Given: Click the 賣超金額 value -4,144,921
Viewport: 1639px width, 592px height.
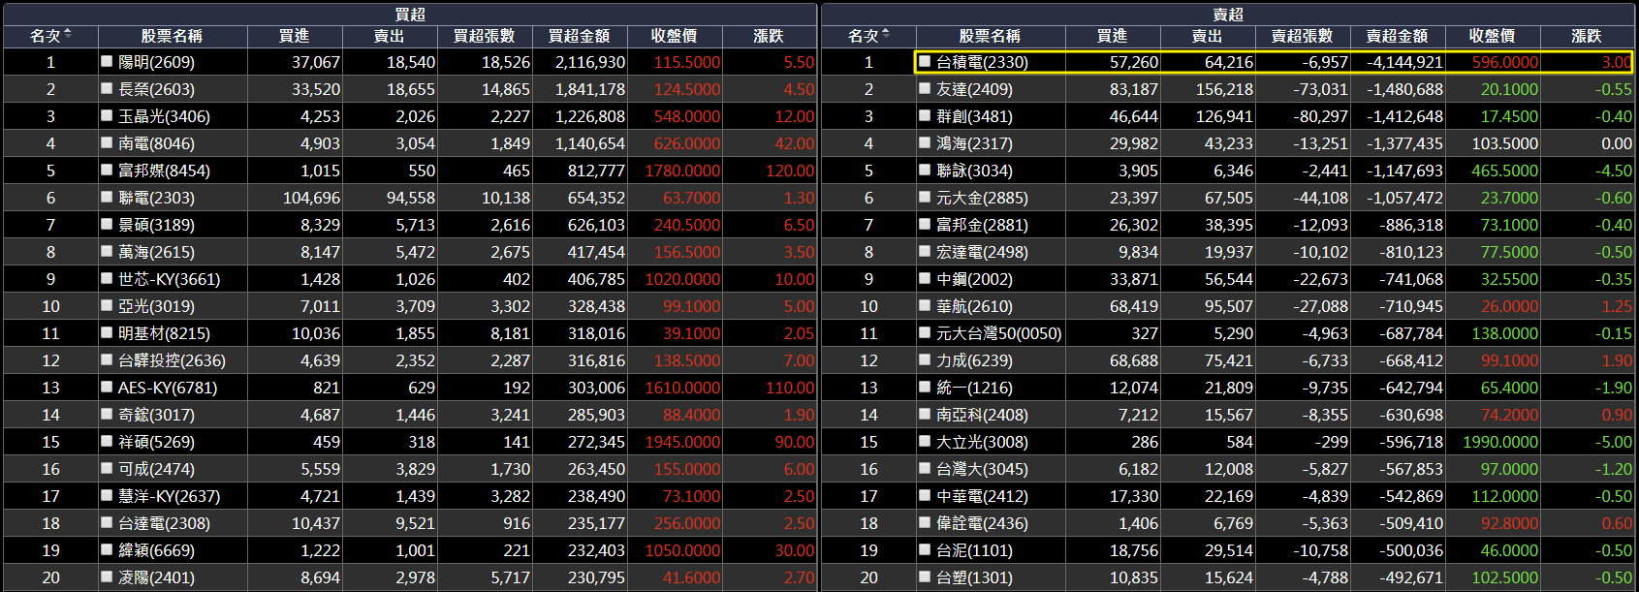Looking at the screenshot, I should [x=1404, y=62].
